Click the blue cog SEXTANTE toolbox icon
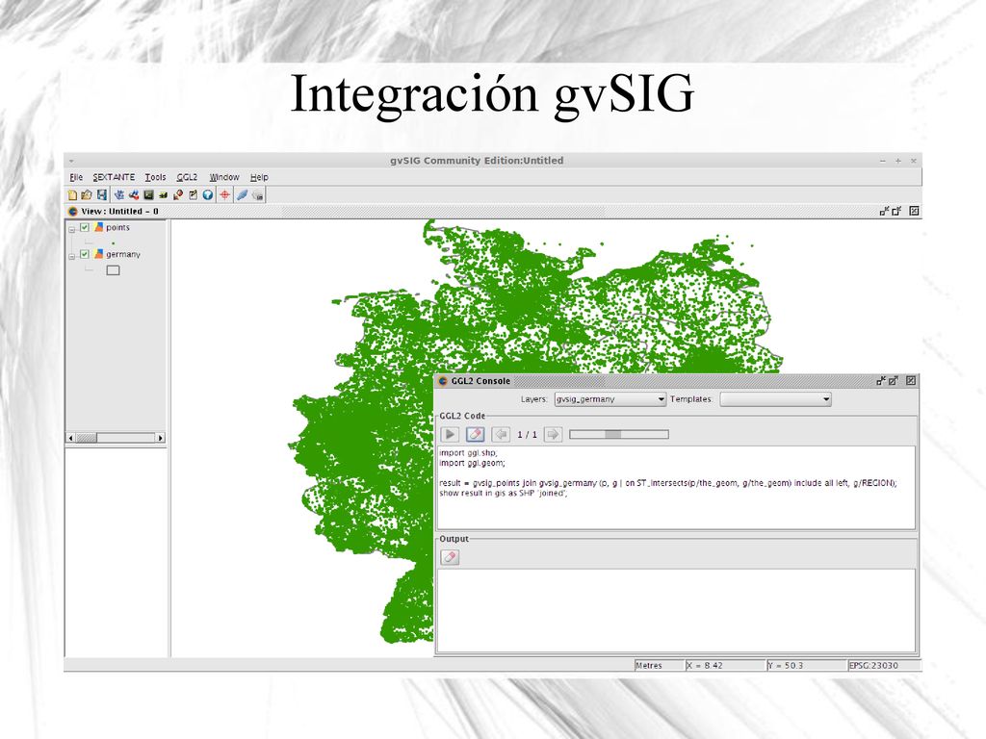The image size is (986, 739). 118,195
